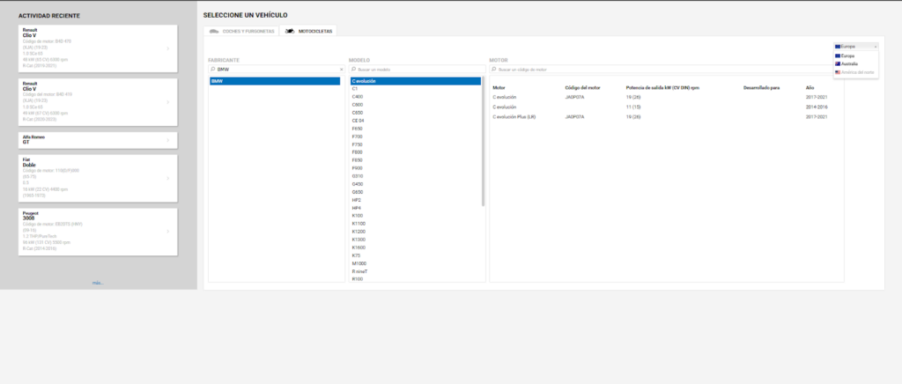Click the model list scrollbar

click(x=484, y=141)
